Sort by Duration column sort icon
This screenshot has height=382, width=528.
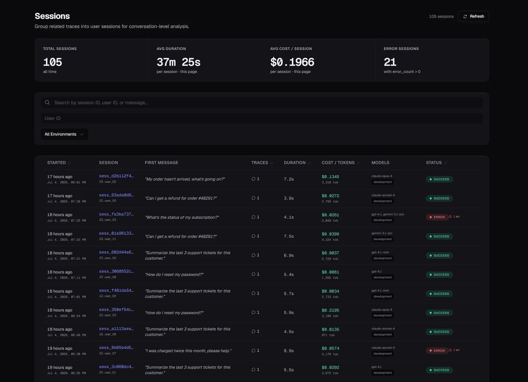coord(309,163)
